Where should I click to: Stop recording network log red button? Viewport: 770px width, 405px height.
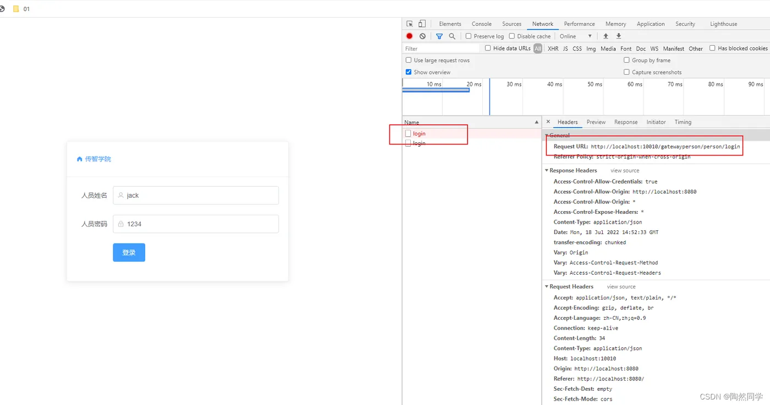(x=409, y=36)
